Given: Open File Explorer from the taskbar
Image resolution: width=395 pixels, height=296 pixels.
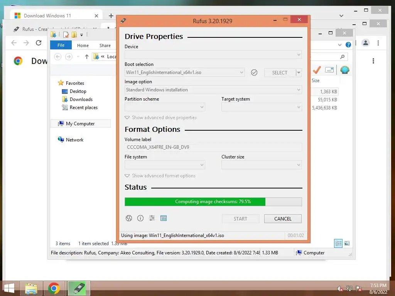Looking at the screenshot, I should coord(31,288).
